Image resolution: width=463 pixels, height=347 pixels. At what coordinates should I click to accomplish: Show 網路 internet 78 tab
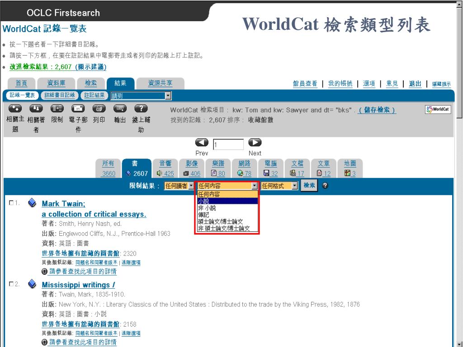(245, 168)
